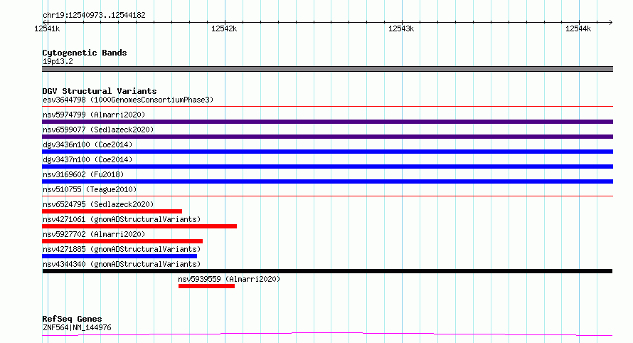
Task: Click the 12544k ruler tick label
Action: point(578,28)
